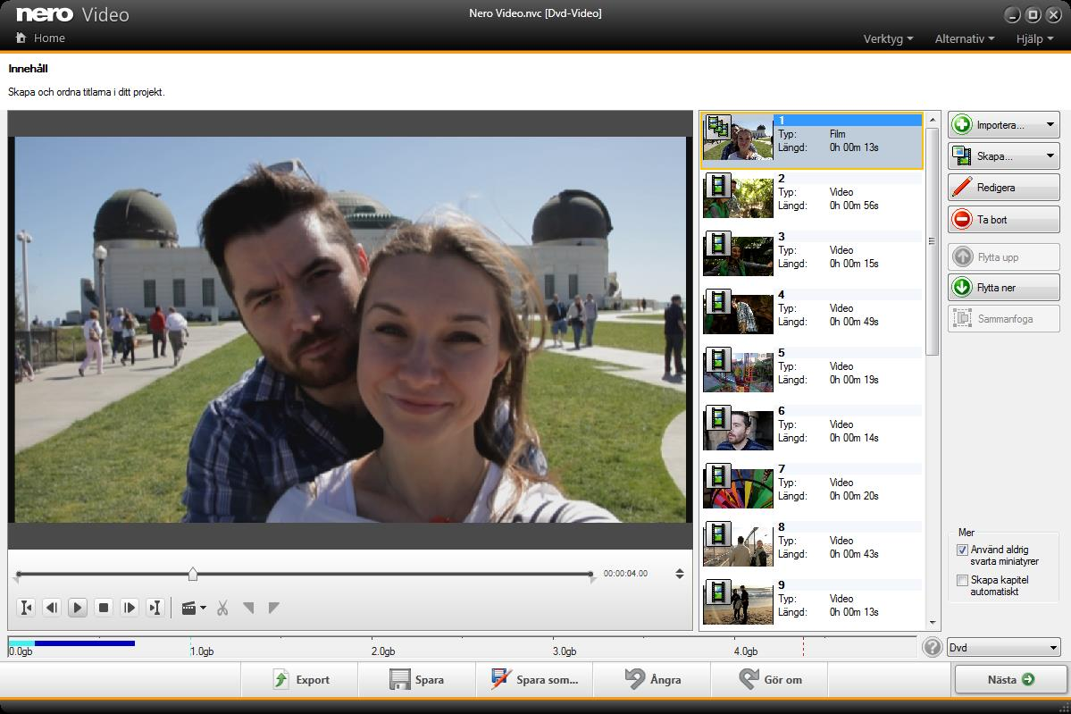Select title 7 thumbnail, 20s video

[738, 486]
